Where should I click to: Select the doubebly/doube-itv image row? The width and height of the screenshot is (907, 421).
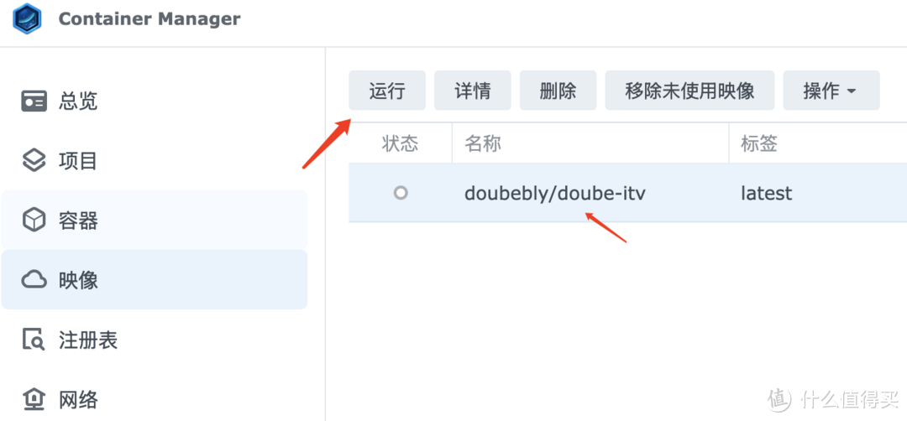click(627, 193)
